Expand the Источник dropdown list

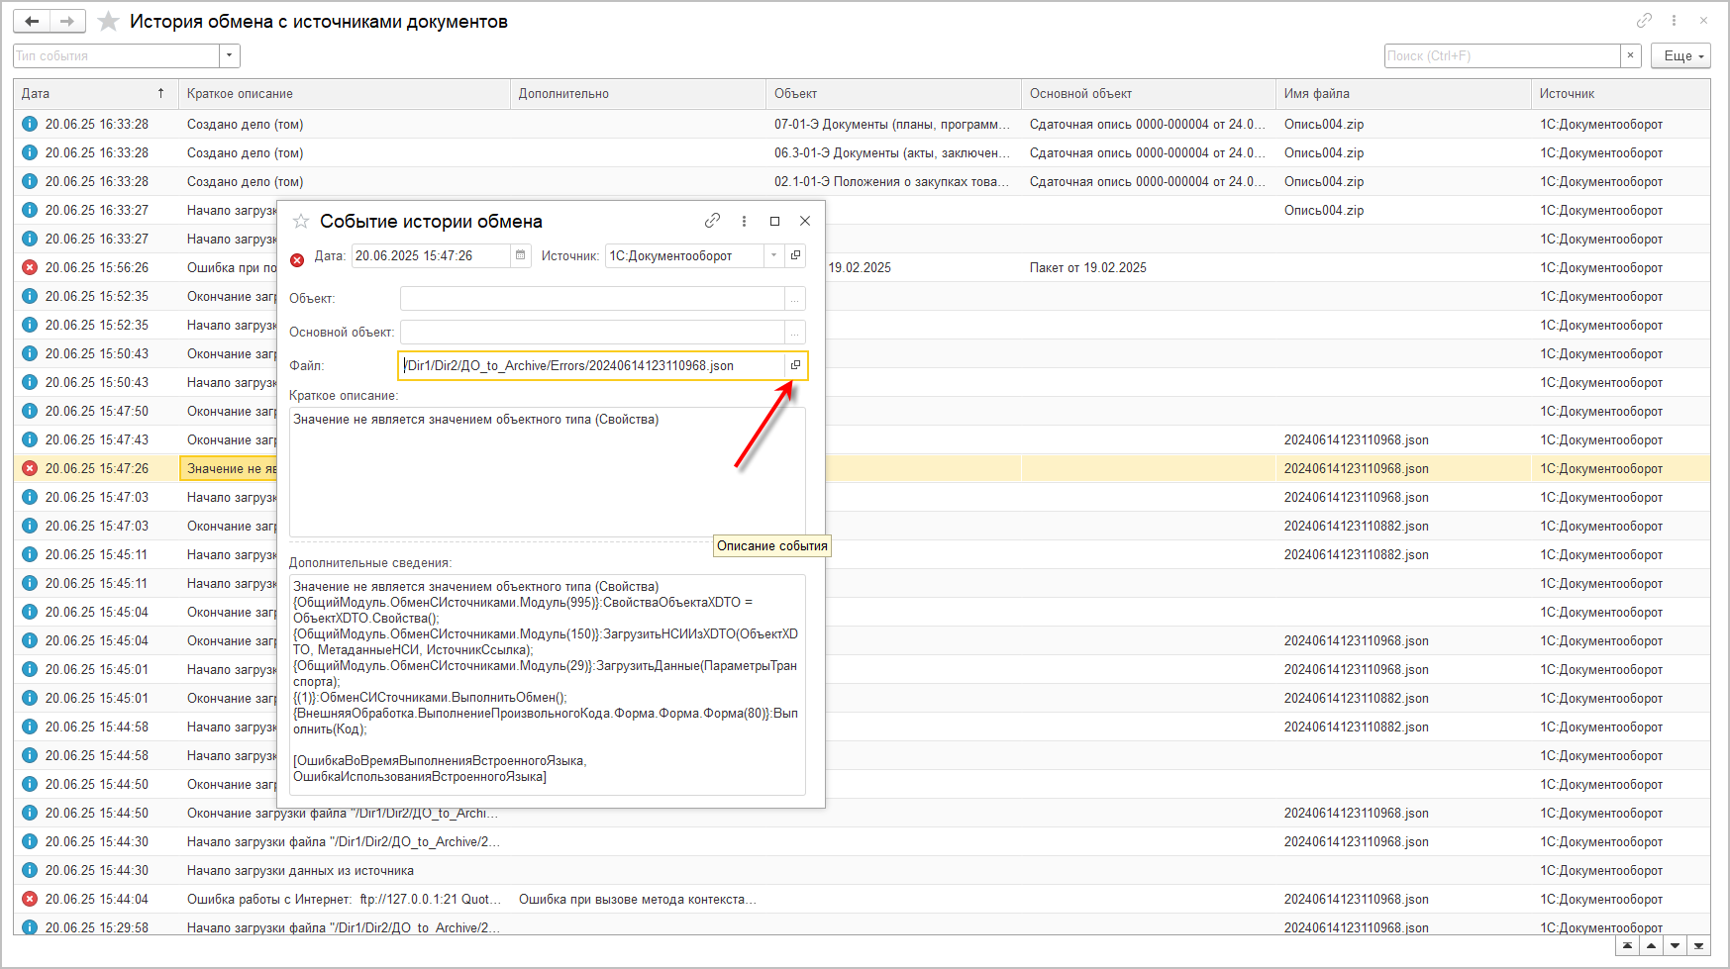point(774,255)
